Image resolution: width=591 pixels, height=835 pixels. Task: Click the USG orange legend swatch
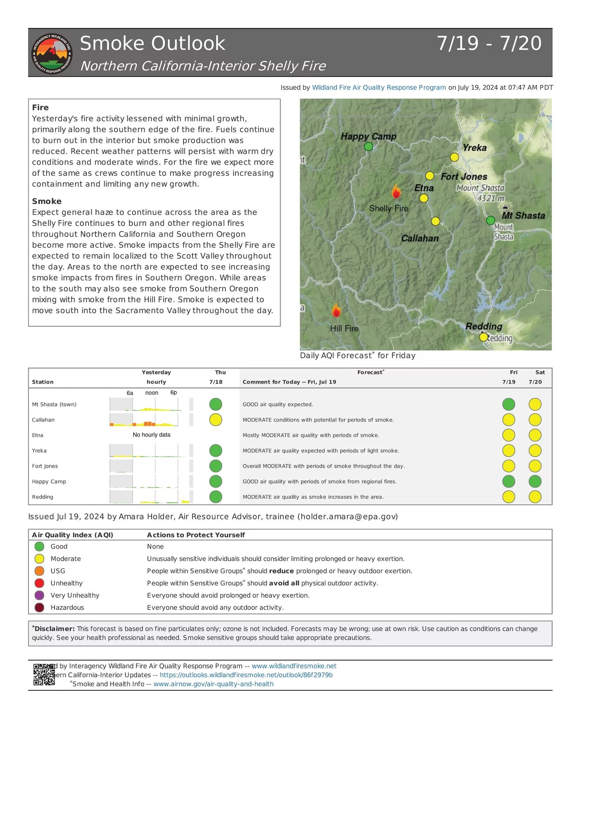(x=39, y=571)
